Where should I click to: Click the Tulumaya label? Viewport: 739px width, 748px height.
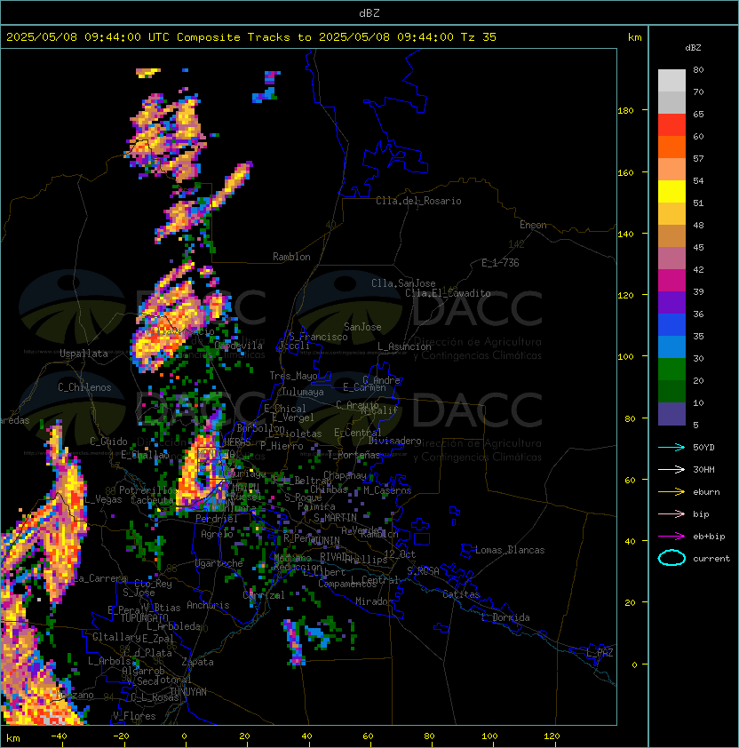[303, 392]
